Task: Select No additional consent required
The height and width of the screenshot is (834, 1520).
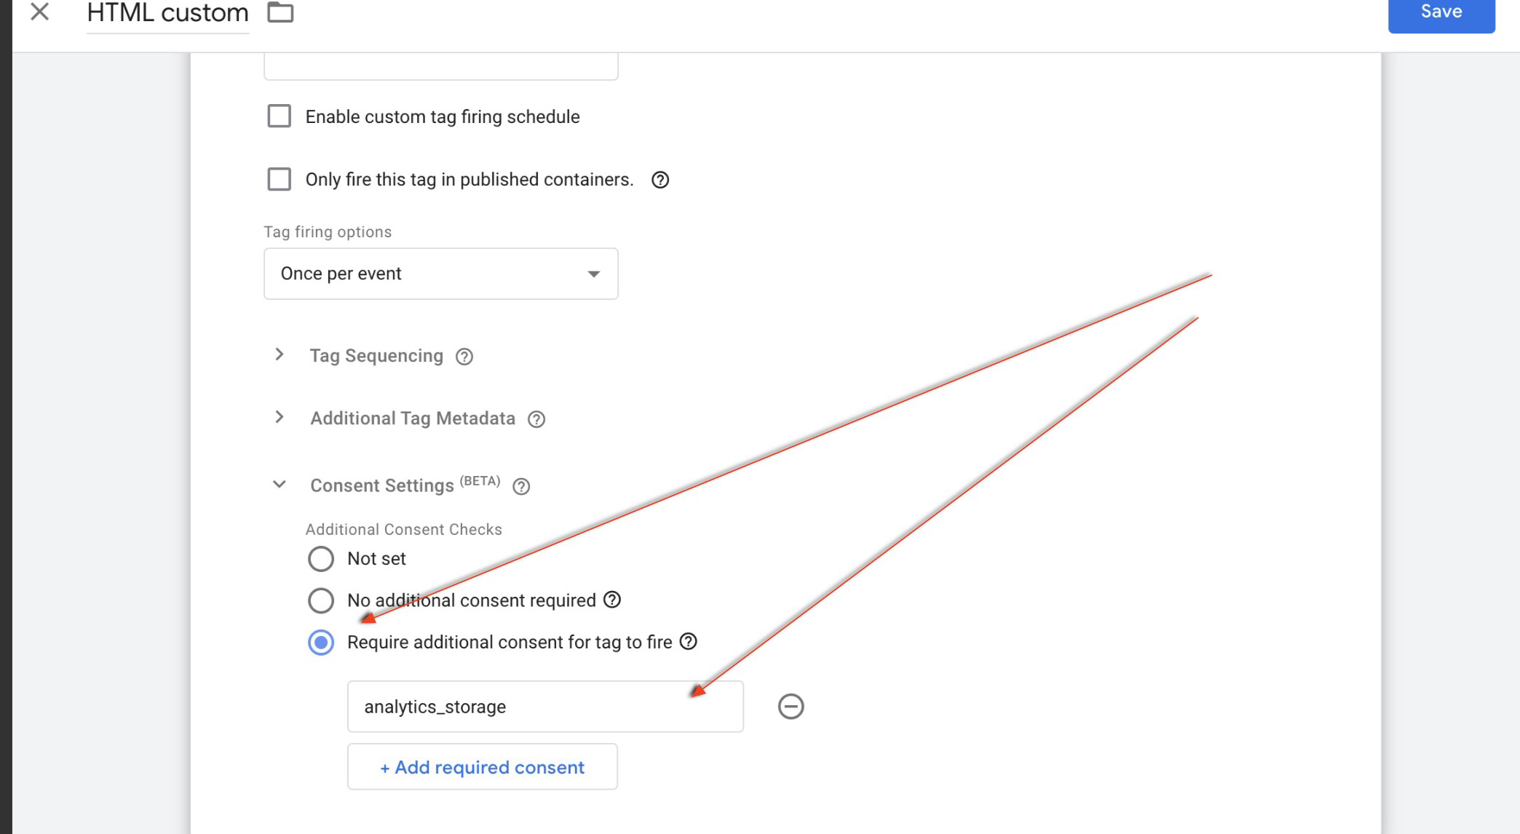Action: click(x=320, y=600)
